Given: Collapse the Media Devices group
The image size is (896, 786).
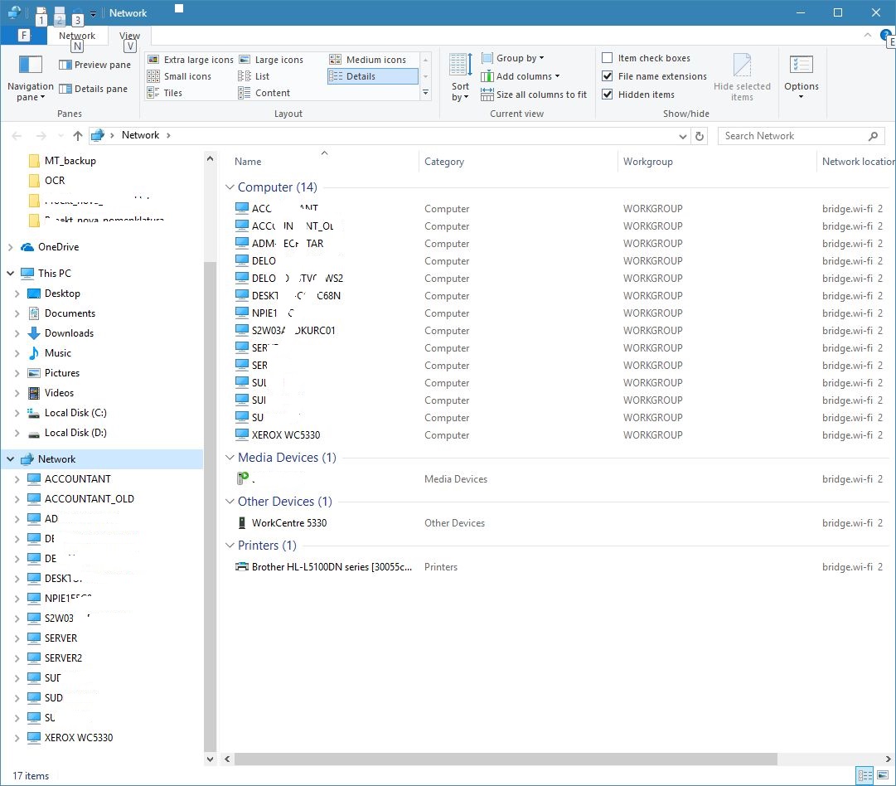Looking at the screenshot, I should [x=230, y=458].
